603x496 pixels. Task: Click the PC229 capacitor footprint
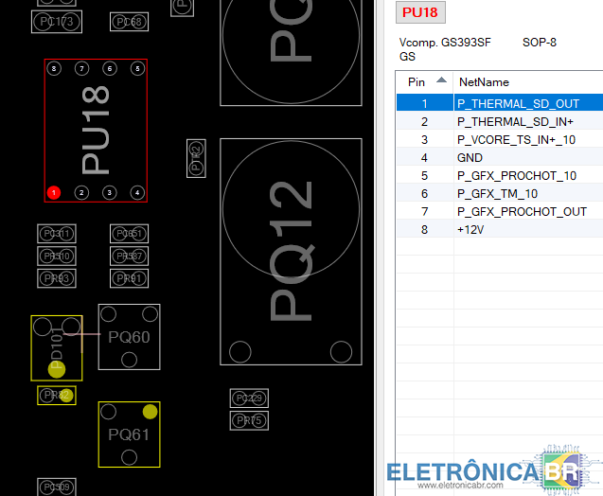(x=249, y=399)
